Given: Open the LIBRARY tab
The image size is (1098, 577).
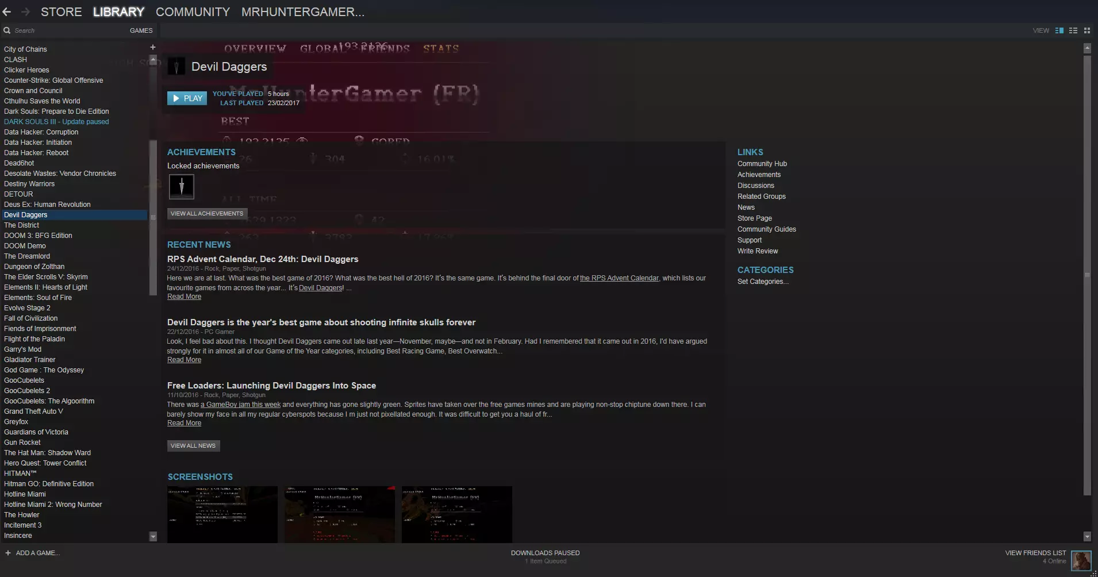Looking at the screenshot, I should 119,12.
